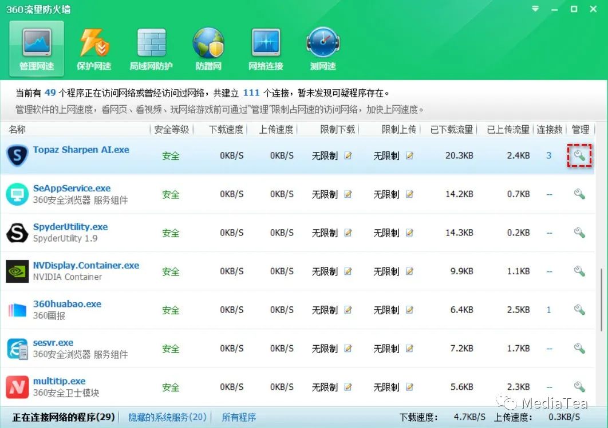Open Topaz Sharpen AI.exe program link
The image size is (608, 428).
[x=81, y=150]
